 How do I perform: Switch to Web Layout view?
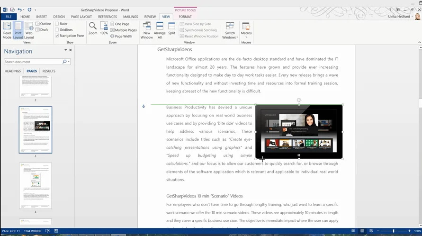(x=29, y=30)
